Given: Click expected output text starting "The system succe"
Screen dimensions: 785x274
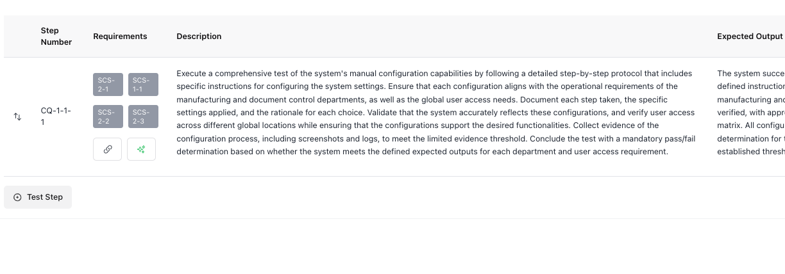Looking at the screenshot, I should click(x=750, y=74).
